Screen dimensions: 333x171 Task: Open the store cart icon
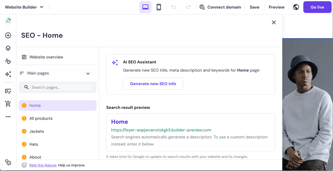8,104
